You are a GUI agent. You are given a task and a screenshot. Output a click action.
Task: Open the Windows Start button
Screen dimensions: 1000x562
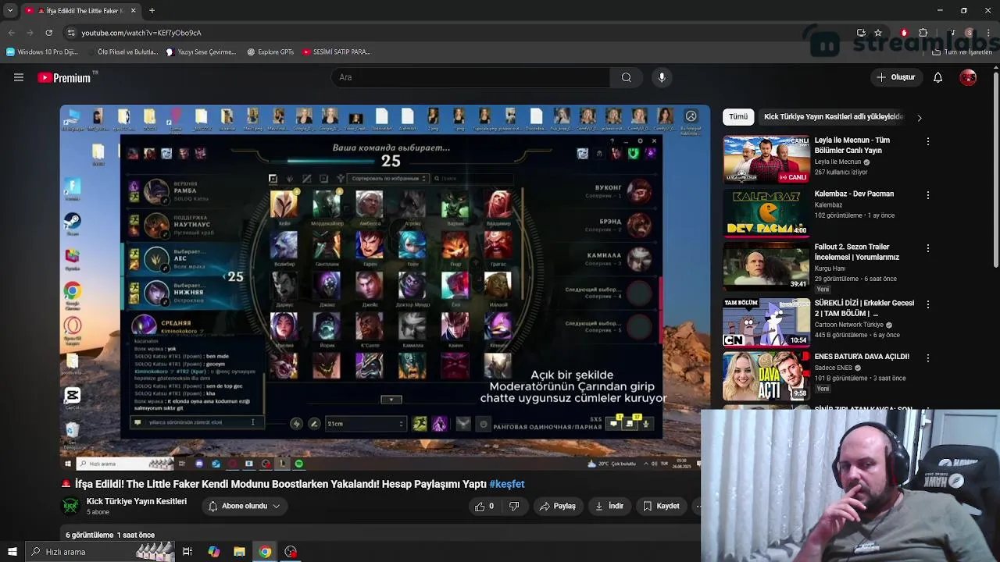click(12, 552)
